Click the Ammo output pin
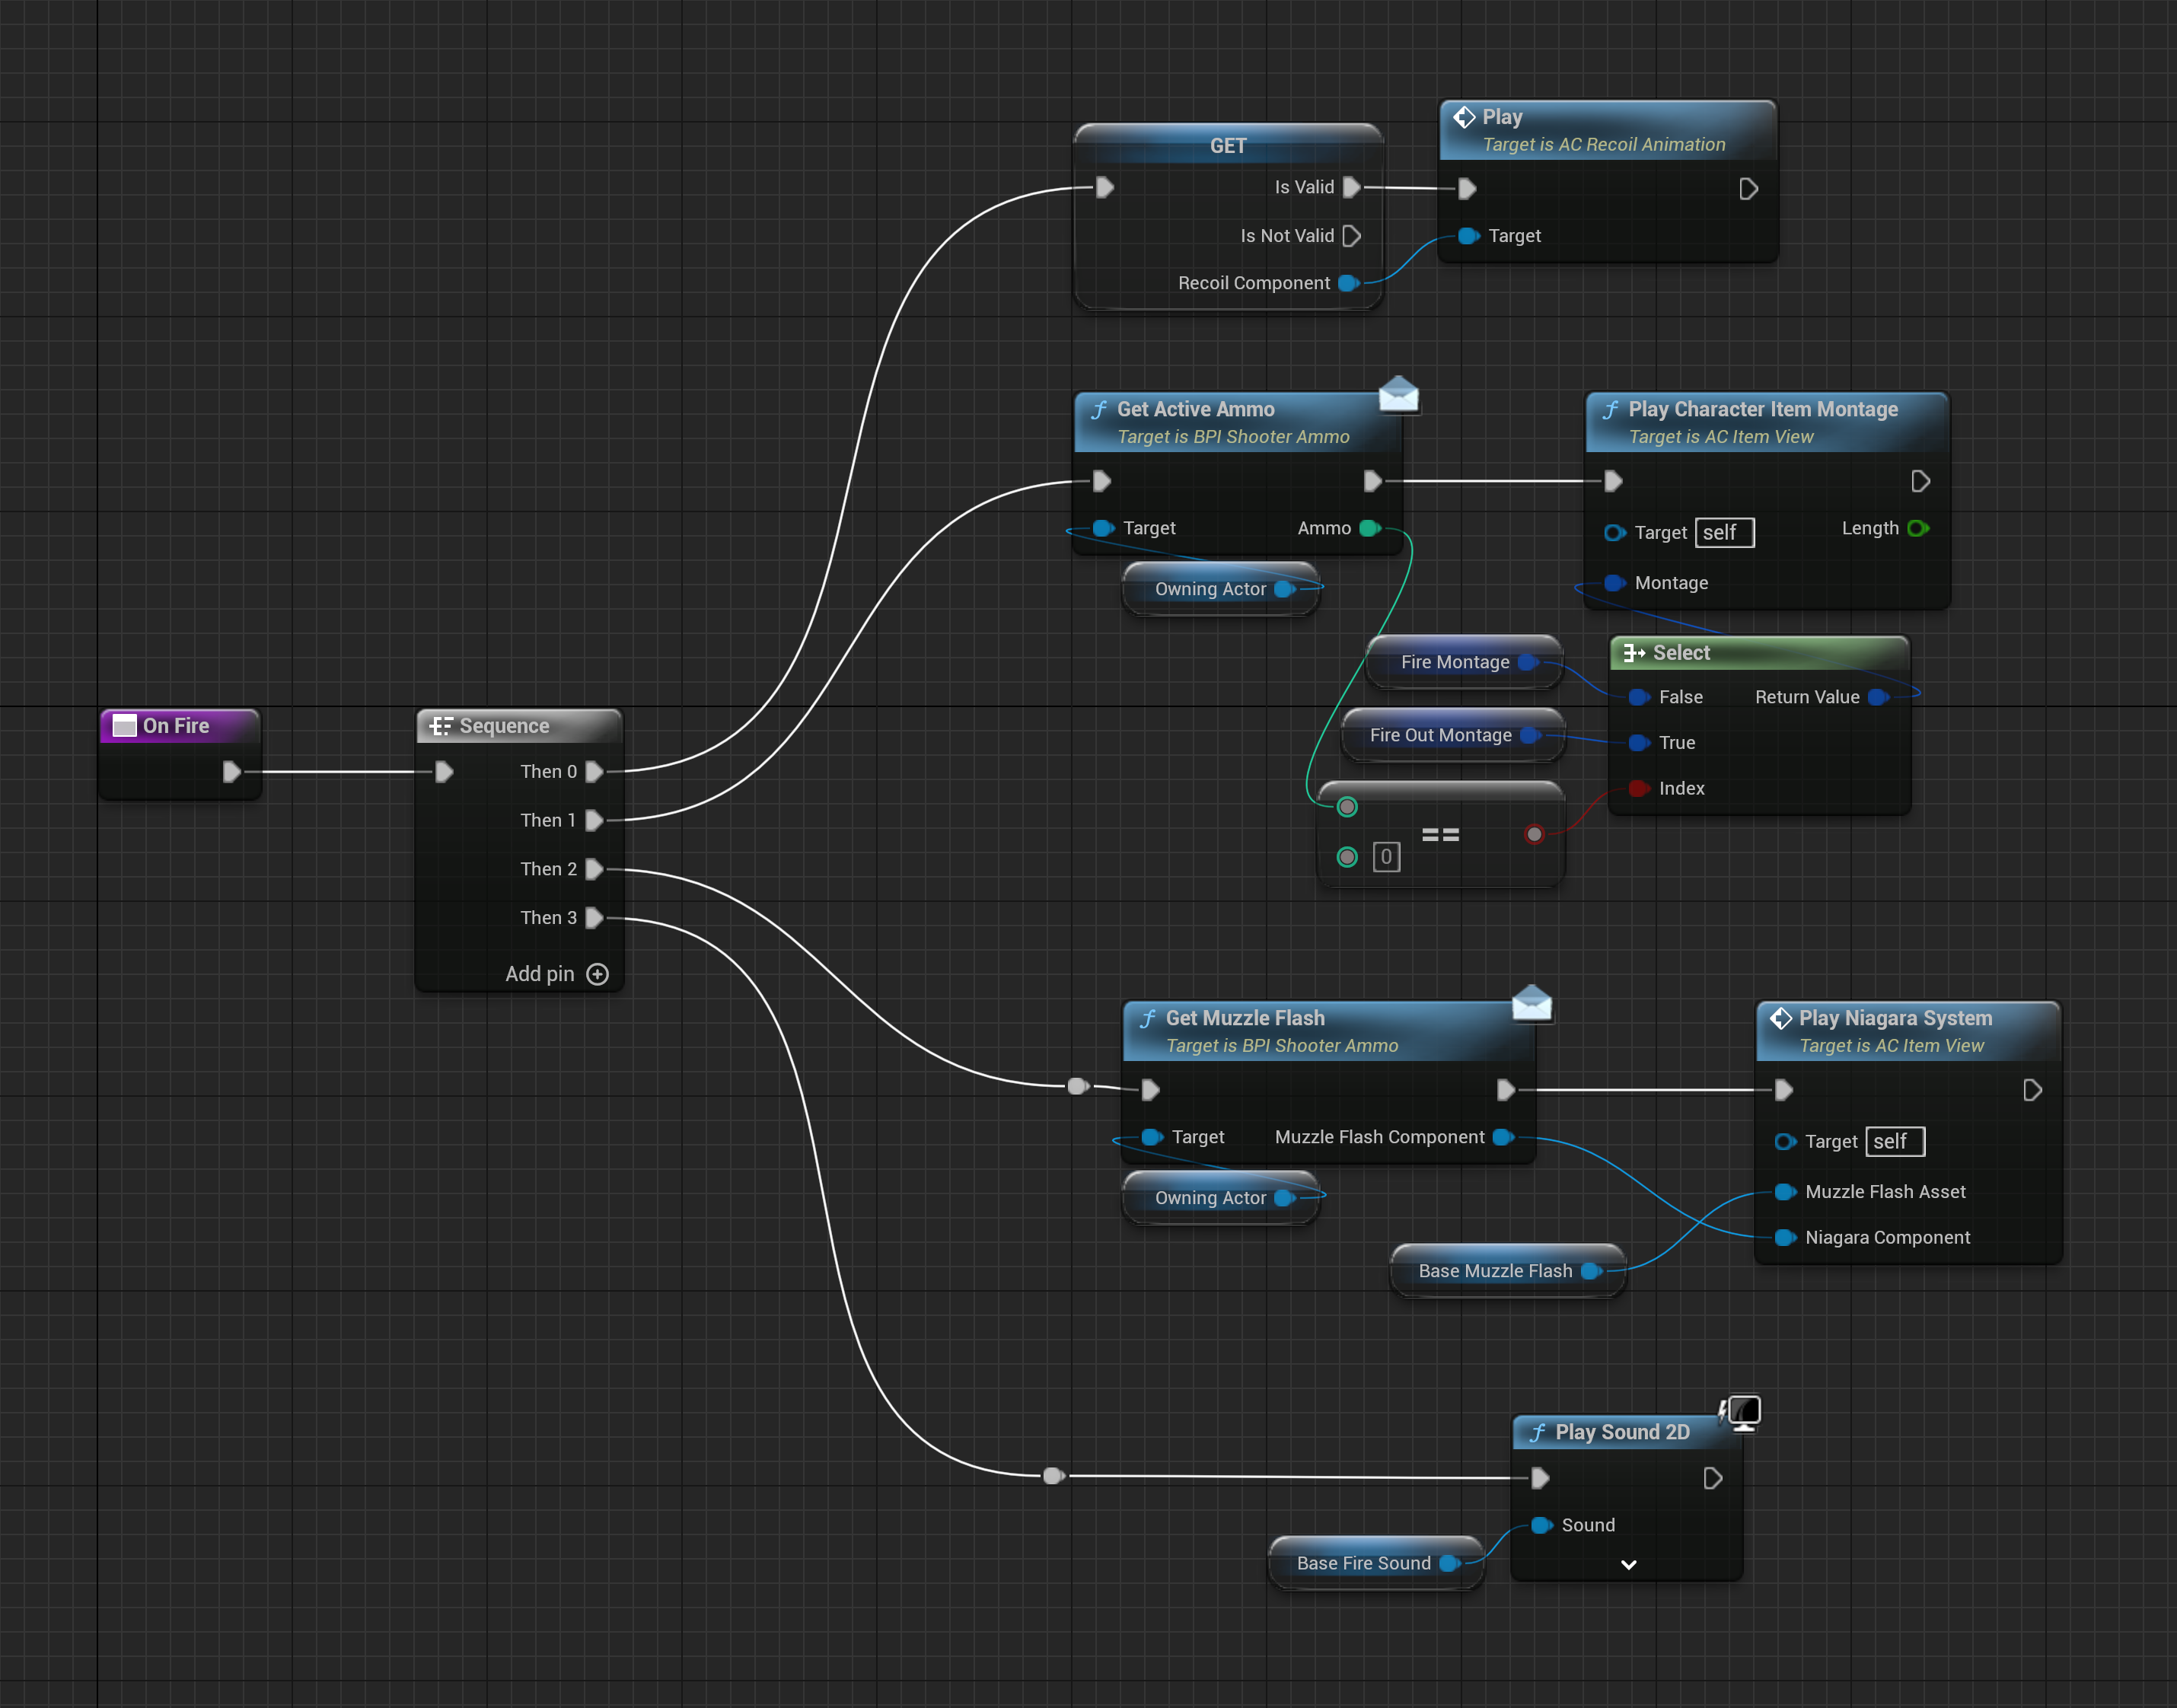Image resolution: width=2177 pixels, height=1708 pixels. [x=1371, y=528]
